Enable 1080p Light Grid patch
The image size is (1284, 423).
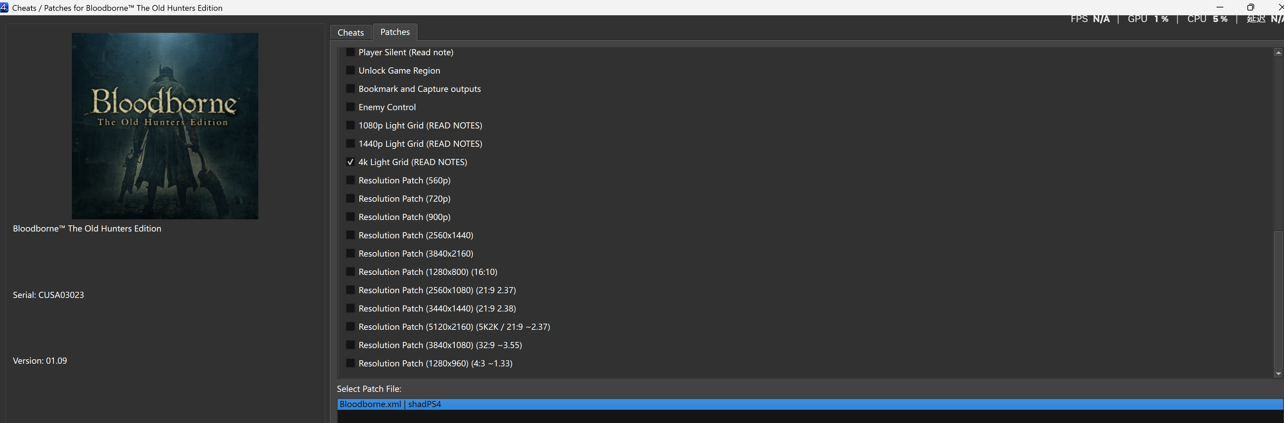pyautogui.click(x=350, y=125)
